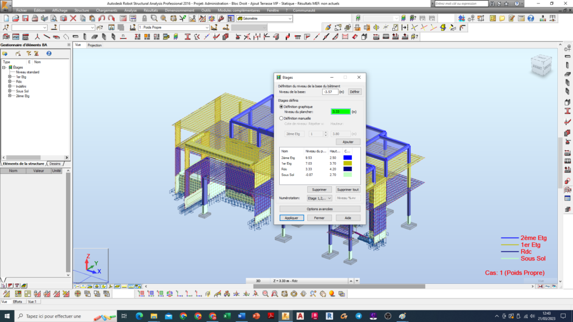Image resolution: width=573 pixels, height=322 pixels.
Task: Click the red X delete icon in the toolbar
Action: (73, 18)
